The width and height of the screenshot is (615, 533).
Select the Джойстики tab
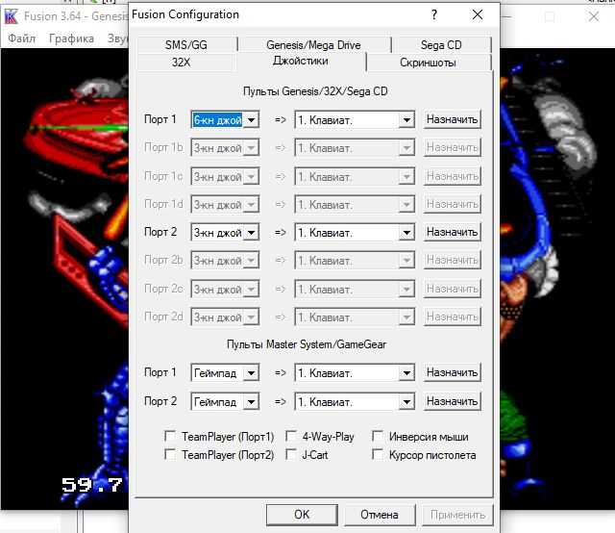[301, 61]
